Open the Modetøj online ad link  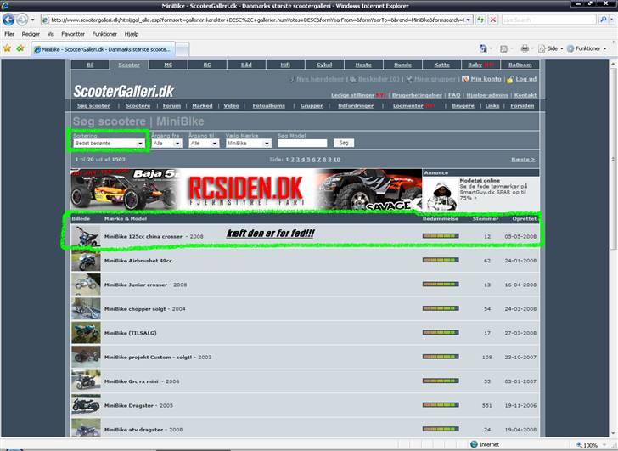coord(480,180)
